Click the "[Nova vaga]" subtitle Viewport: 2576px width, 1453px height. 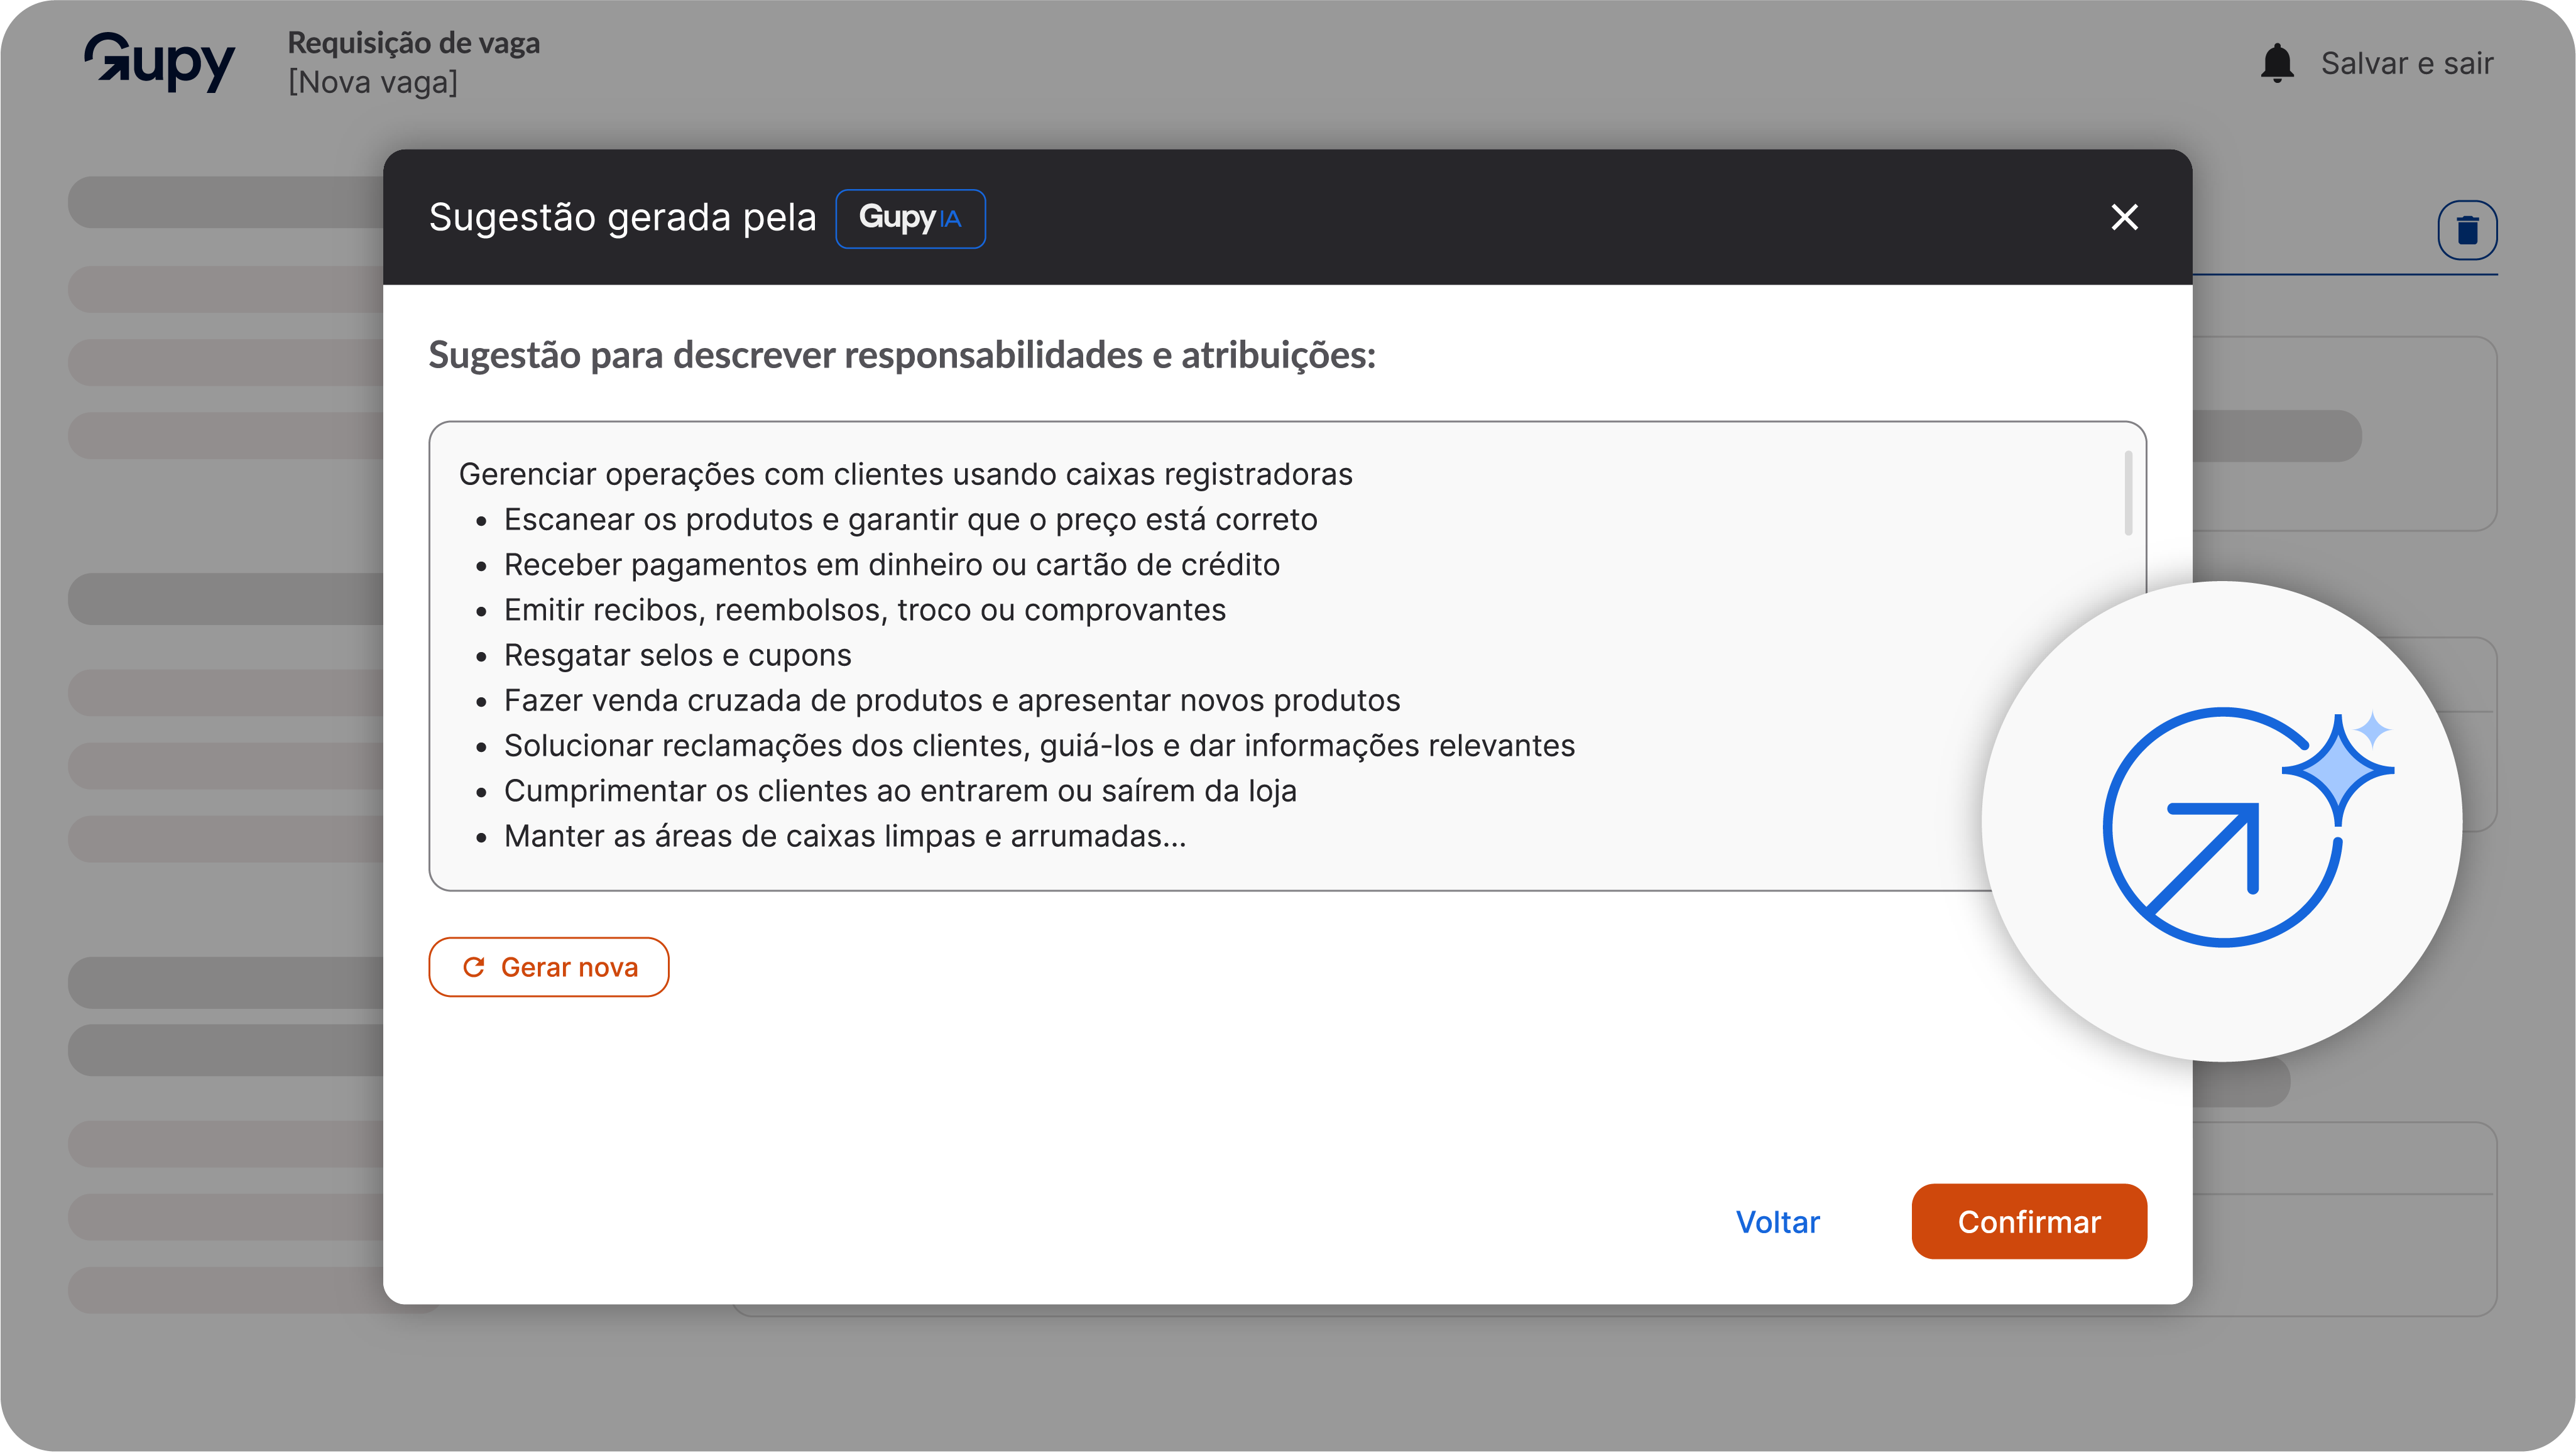coord(373,82)
